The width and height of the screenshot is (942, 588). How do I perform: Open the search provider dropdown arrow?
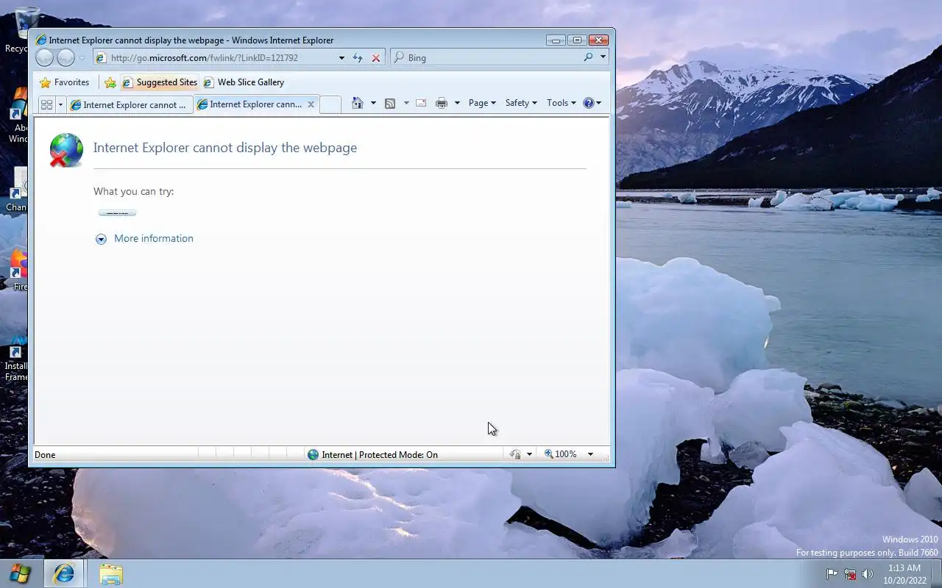603,57
